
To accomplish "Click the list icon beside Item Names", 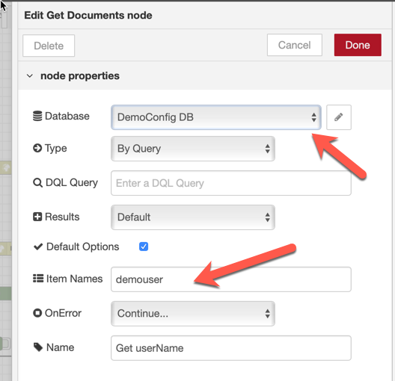I will (38, 279).
